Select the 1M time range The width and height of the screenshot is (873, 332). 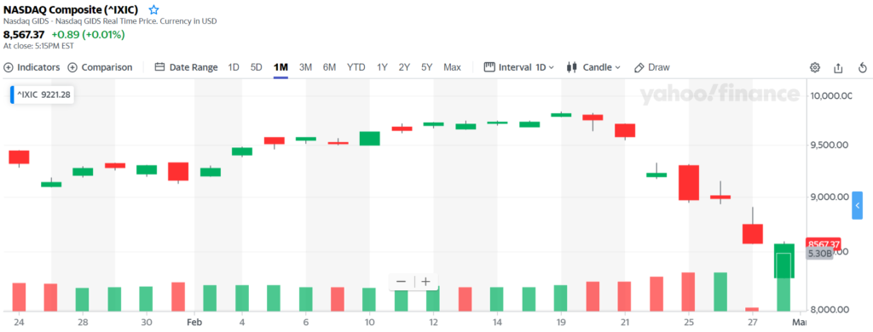280,67
